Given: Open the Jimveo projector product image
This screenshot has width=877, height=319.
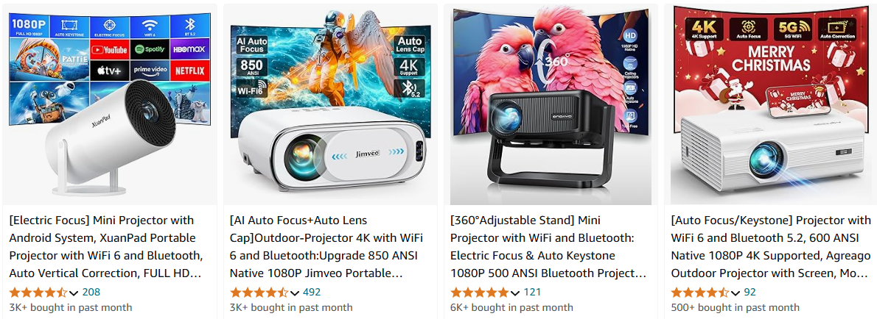Looking at the screenshot, I should click(330, 104).
